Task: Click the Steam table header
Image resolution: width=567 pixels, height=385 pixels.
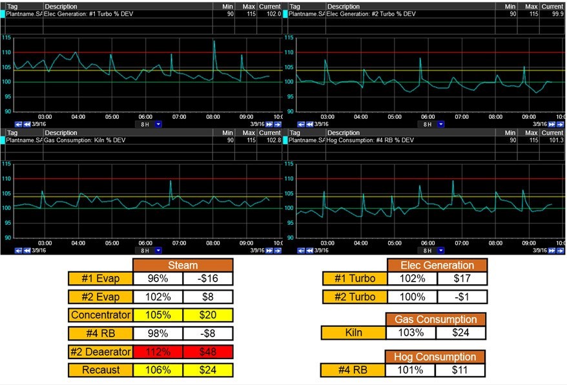Action: [182, 265]
